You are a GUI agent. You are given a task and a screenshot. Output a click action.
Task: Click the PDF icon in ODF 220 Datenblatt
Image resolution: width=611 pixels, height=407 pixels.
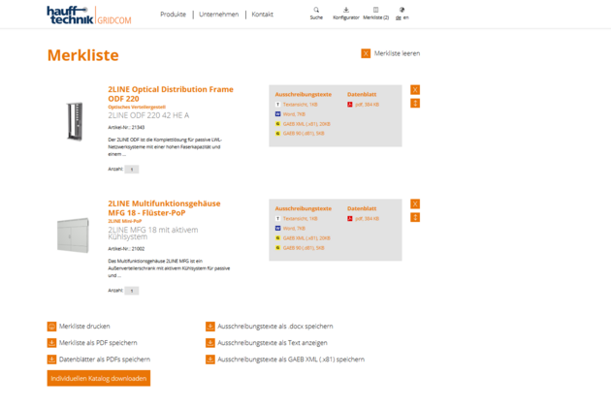pyautogui.click(x=350, y=105)
